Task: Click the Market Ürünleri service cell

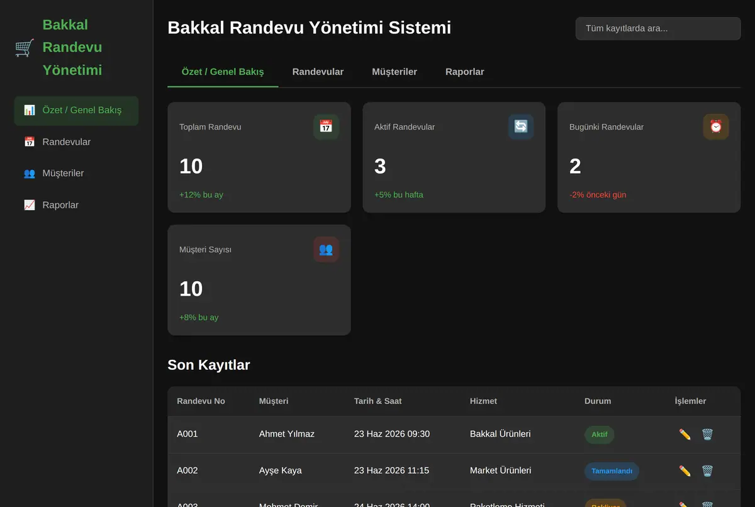Action: 501,471
